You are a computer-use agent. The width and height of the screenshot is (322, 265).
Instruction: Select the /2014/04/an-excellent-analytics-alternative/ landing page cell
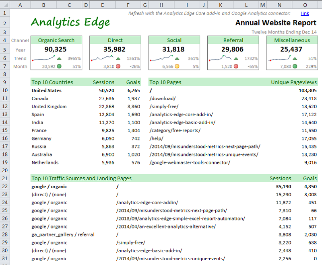(x=166, y=226)
